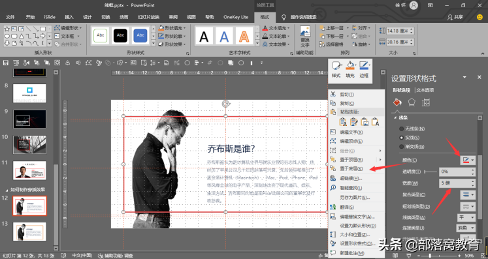Select the right arrow shape in gallery
The image size is (488, 259).
(42, 36)
